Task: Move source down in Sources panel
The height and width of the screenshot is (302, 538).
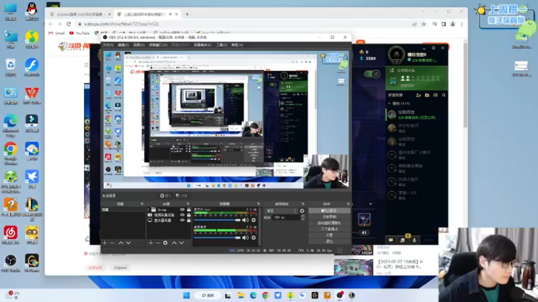Action: point(182,243)
